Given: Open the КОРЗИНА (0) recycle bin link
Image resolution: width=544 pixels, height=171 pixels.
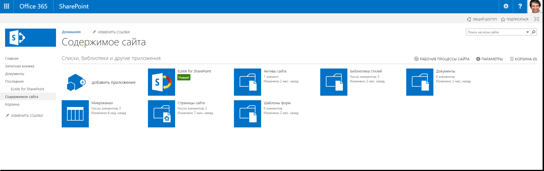Looking at the screenshot, I should [x=523, y=59].
